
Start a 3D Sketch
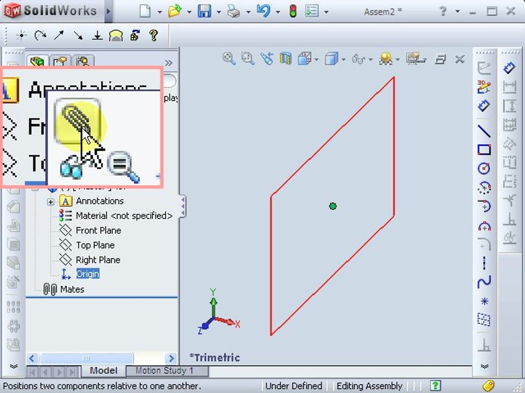pos(484,87)
